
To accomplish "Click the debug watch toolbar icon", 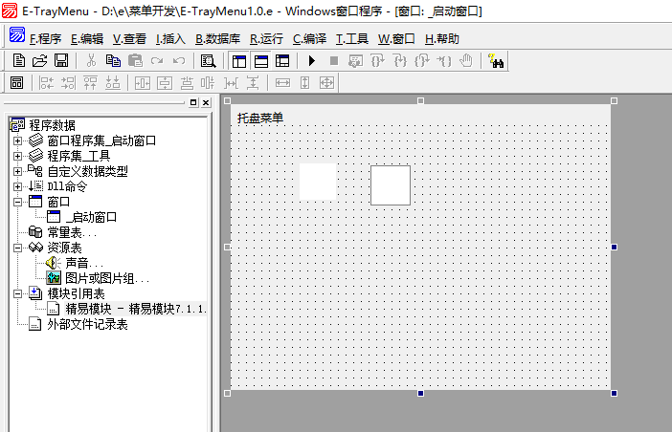I will pyautogui.click(x=355, y=61).
